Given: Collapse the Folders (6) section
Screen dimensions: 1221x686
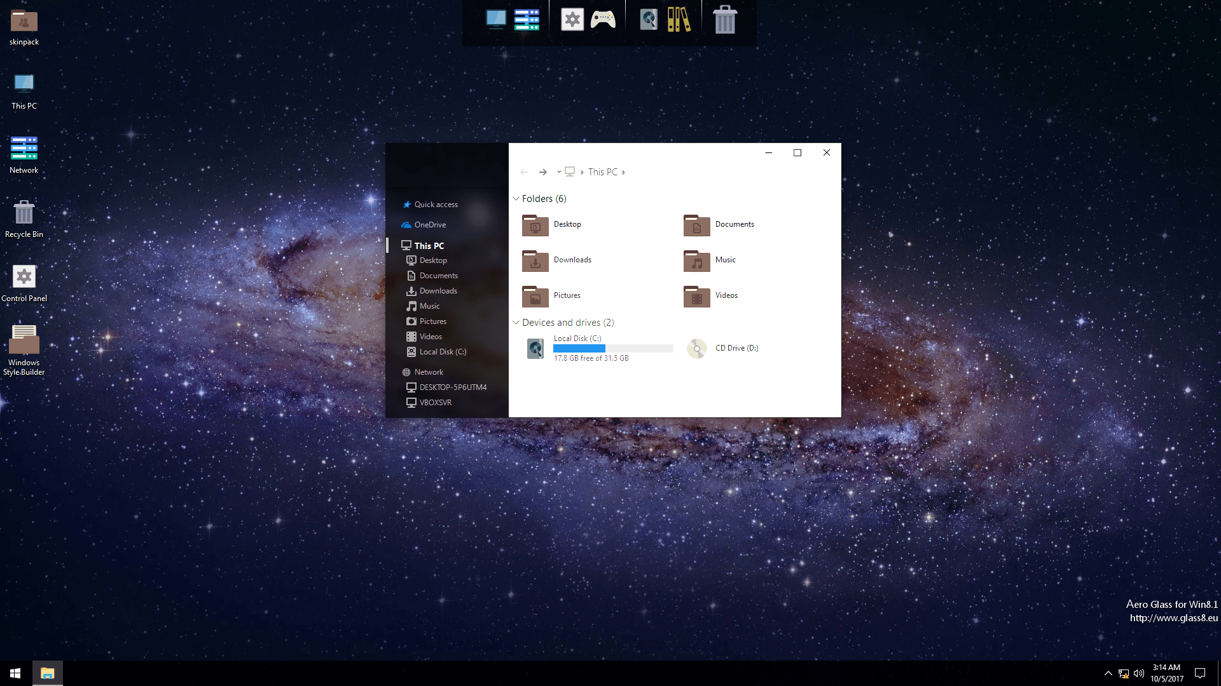Looking at the screenshot, I should click(x=516, y=198).
